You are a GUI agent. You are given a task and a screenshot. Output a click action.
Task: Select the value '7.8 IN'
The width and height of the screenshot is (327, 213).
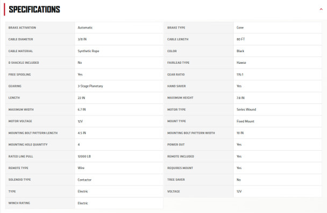click(x=240, y=98)
